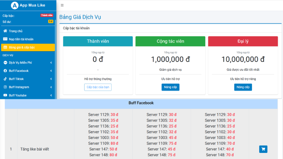Click the Bảng giá & cấp bậc table icon
The image size is (283, 159).
(x=5, y=47)
